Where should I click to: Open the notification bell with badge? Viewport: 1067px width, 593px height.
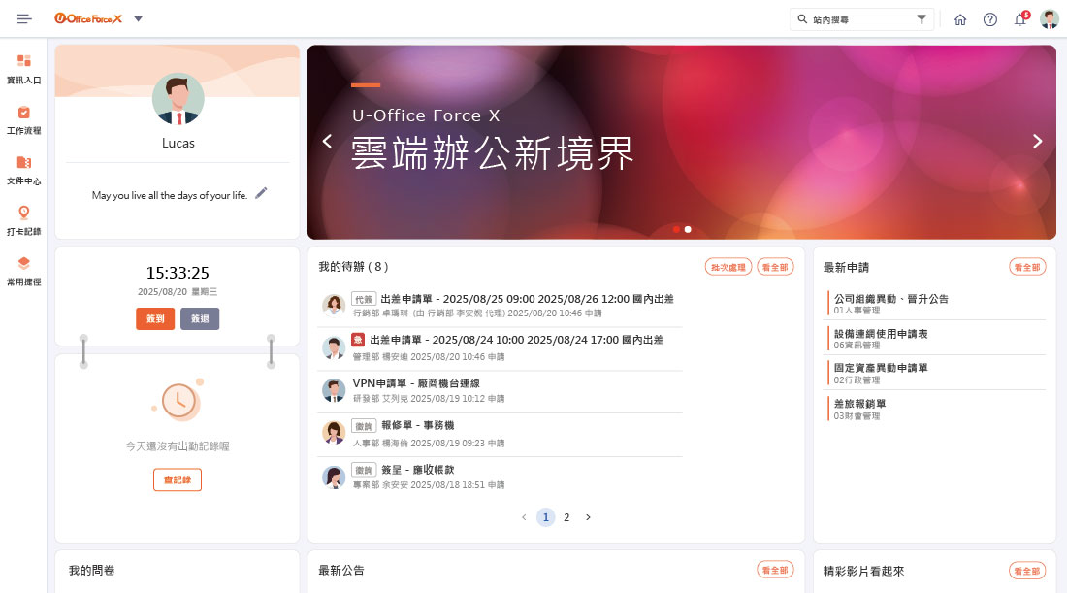tap(1020, 18)
